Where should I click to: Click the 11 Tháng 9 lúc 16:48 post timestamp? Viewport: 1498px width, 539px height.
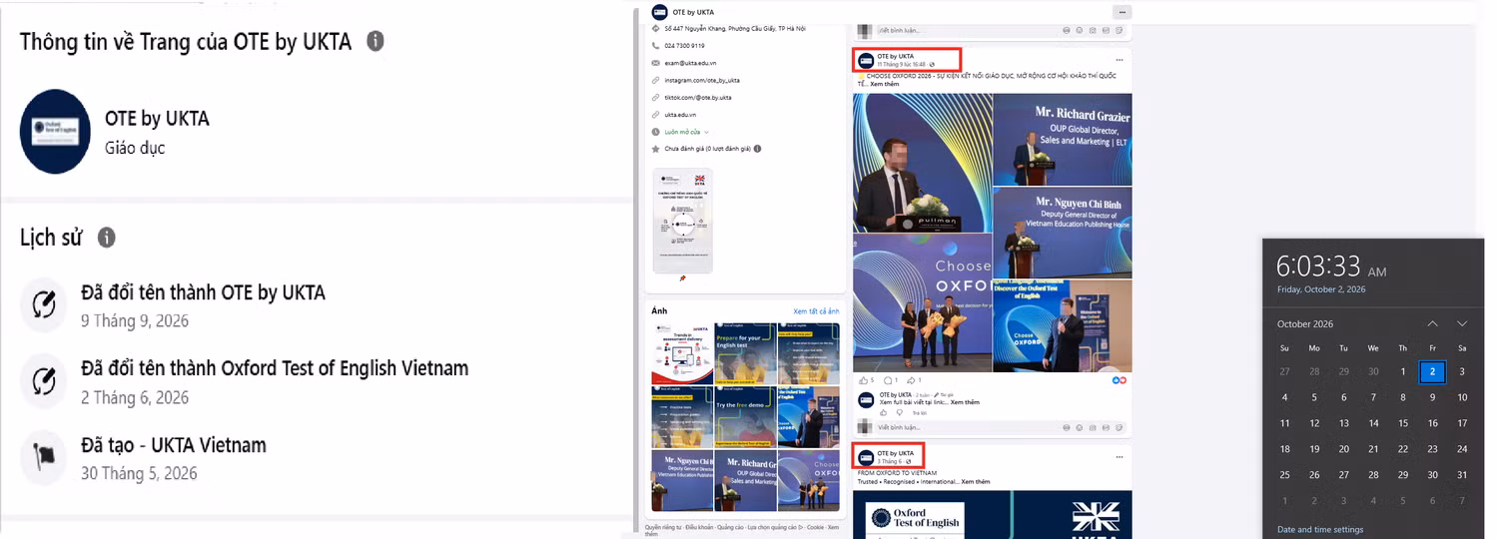901,64
